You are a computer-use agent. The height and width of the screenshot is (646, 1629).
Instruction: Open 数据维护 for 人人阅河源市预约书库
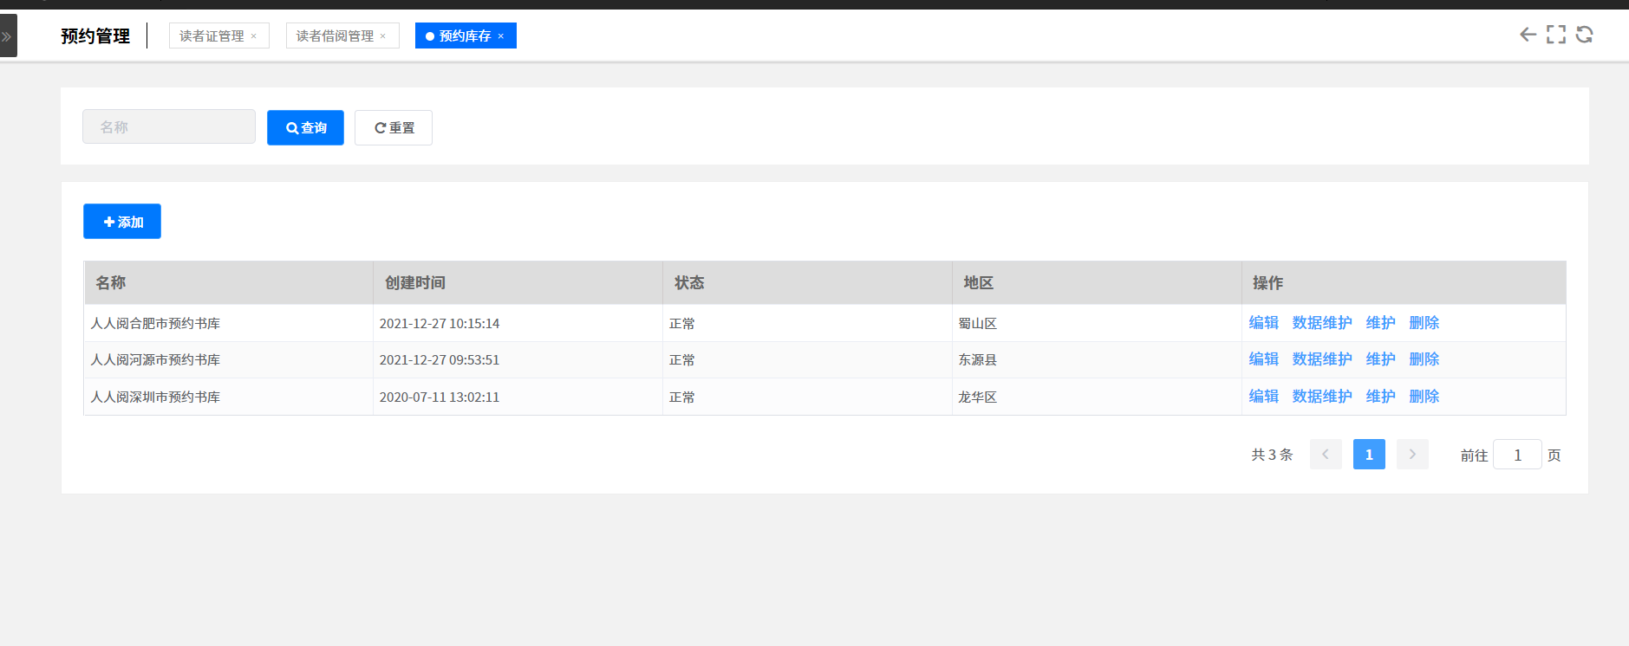click(x=1322, y=359)
